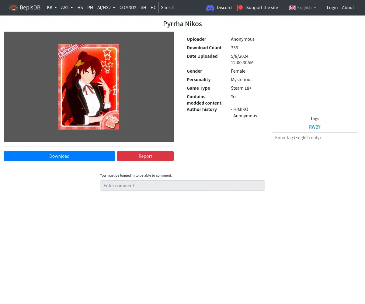Click the BepisDB home link
365x304 pixels.
pyautogui.click(x=25, y=8)
